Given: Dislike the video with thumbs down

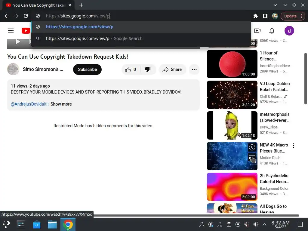Looking at the screenshot, I should tap(148, 69).
